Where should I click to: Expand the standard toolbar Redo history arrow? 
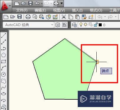116,17
